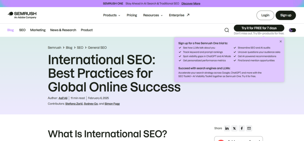Click 'See how LLMs talk about you' item
304x141 pixels.
pyautogui.click(x=199, y=48)
